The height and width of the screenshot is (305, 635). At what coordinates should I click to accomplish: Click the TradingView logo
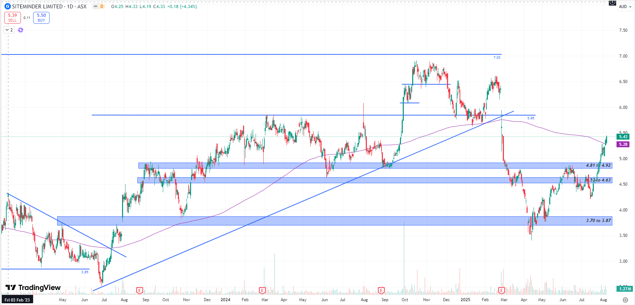(x=33, y=288)
